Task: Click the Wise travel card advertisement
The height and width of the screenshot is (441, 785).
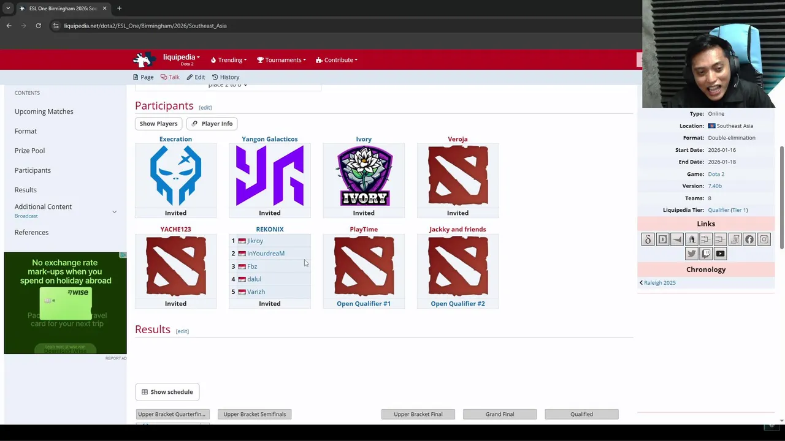Action: click(66, 303)
